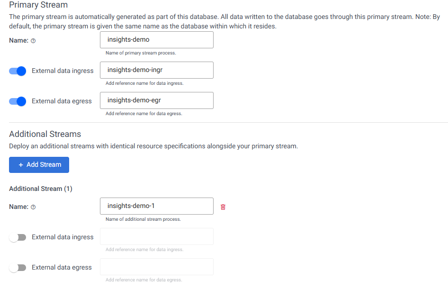448x289 pixels.
Task: Click the insights-demo primary name field
Action: (157, 40)
